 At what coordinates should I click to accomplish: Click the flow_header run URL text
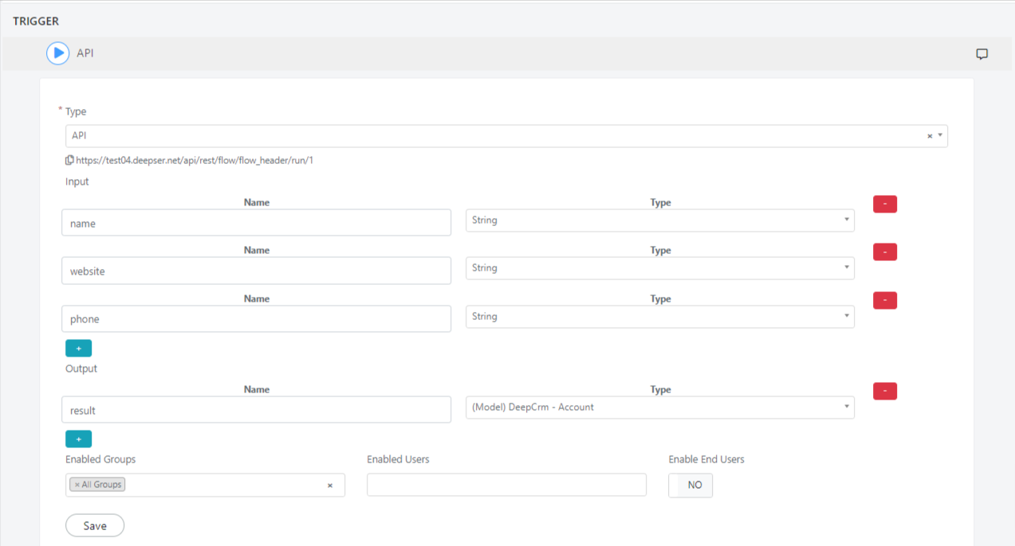195,160
